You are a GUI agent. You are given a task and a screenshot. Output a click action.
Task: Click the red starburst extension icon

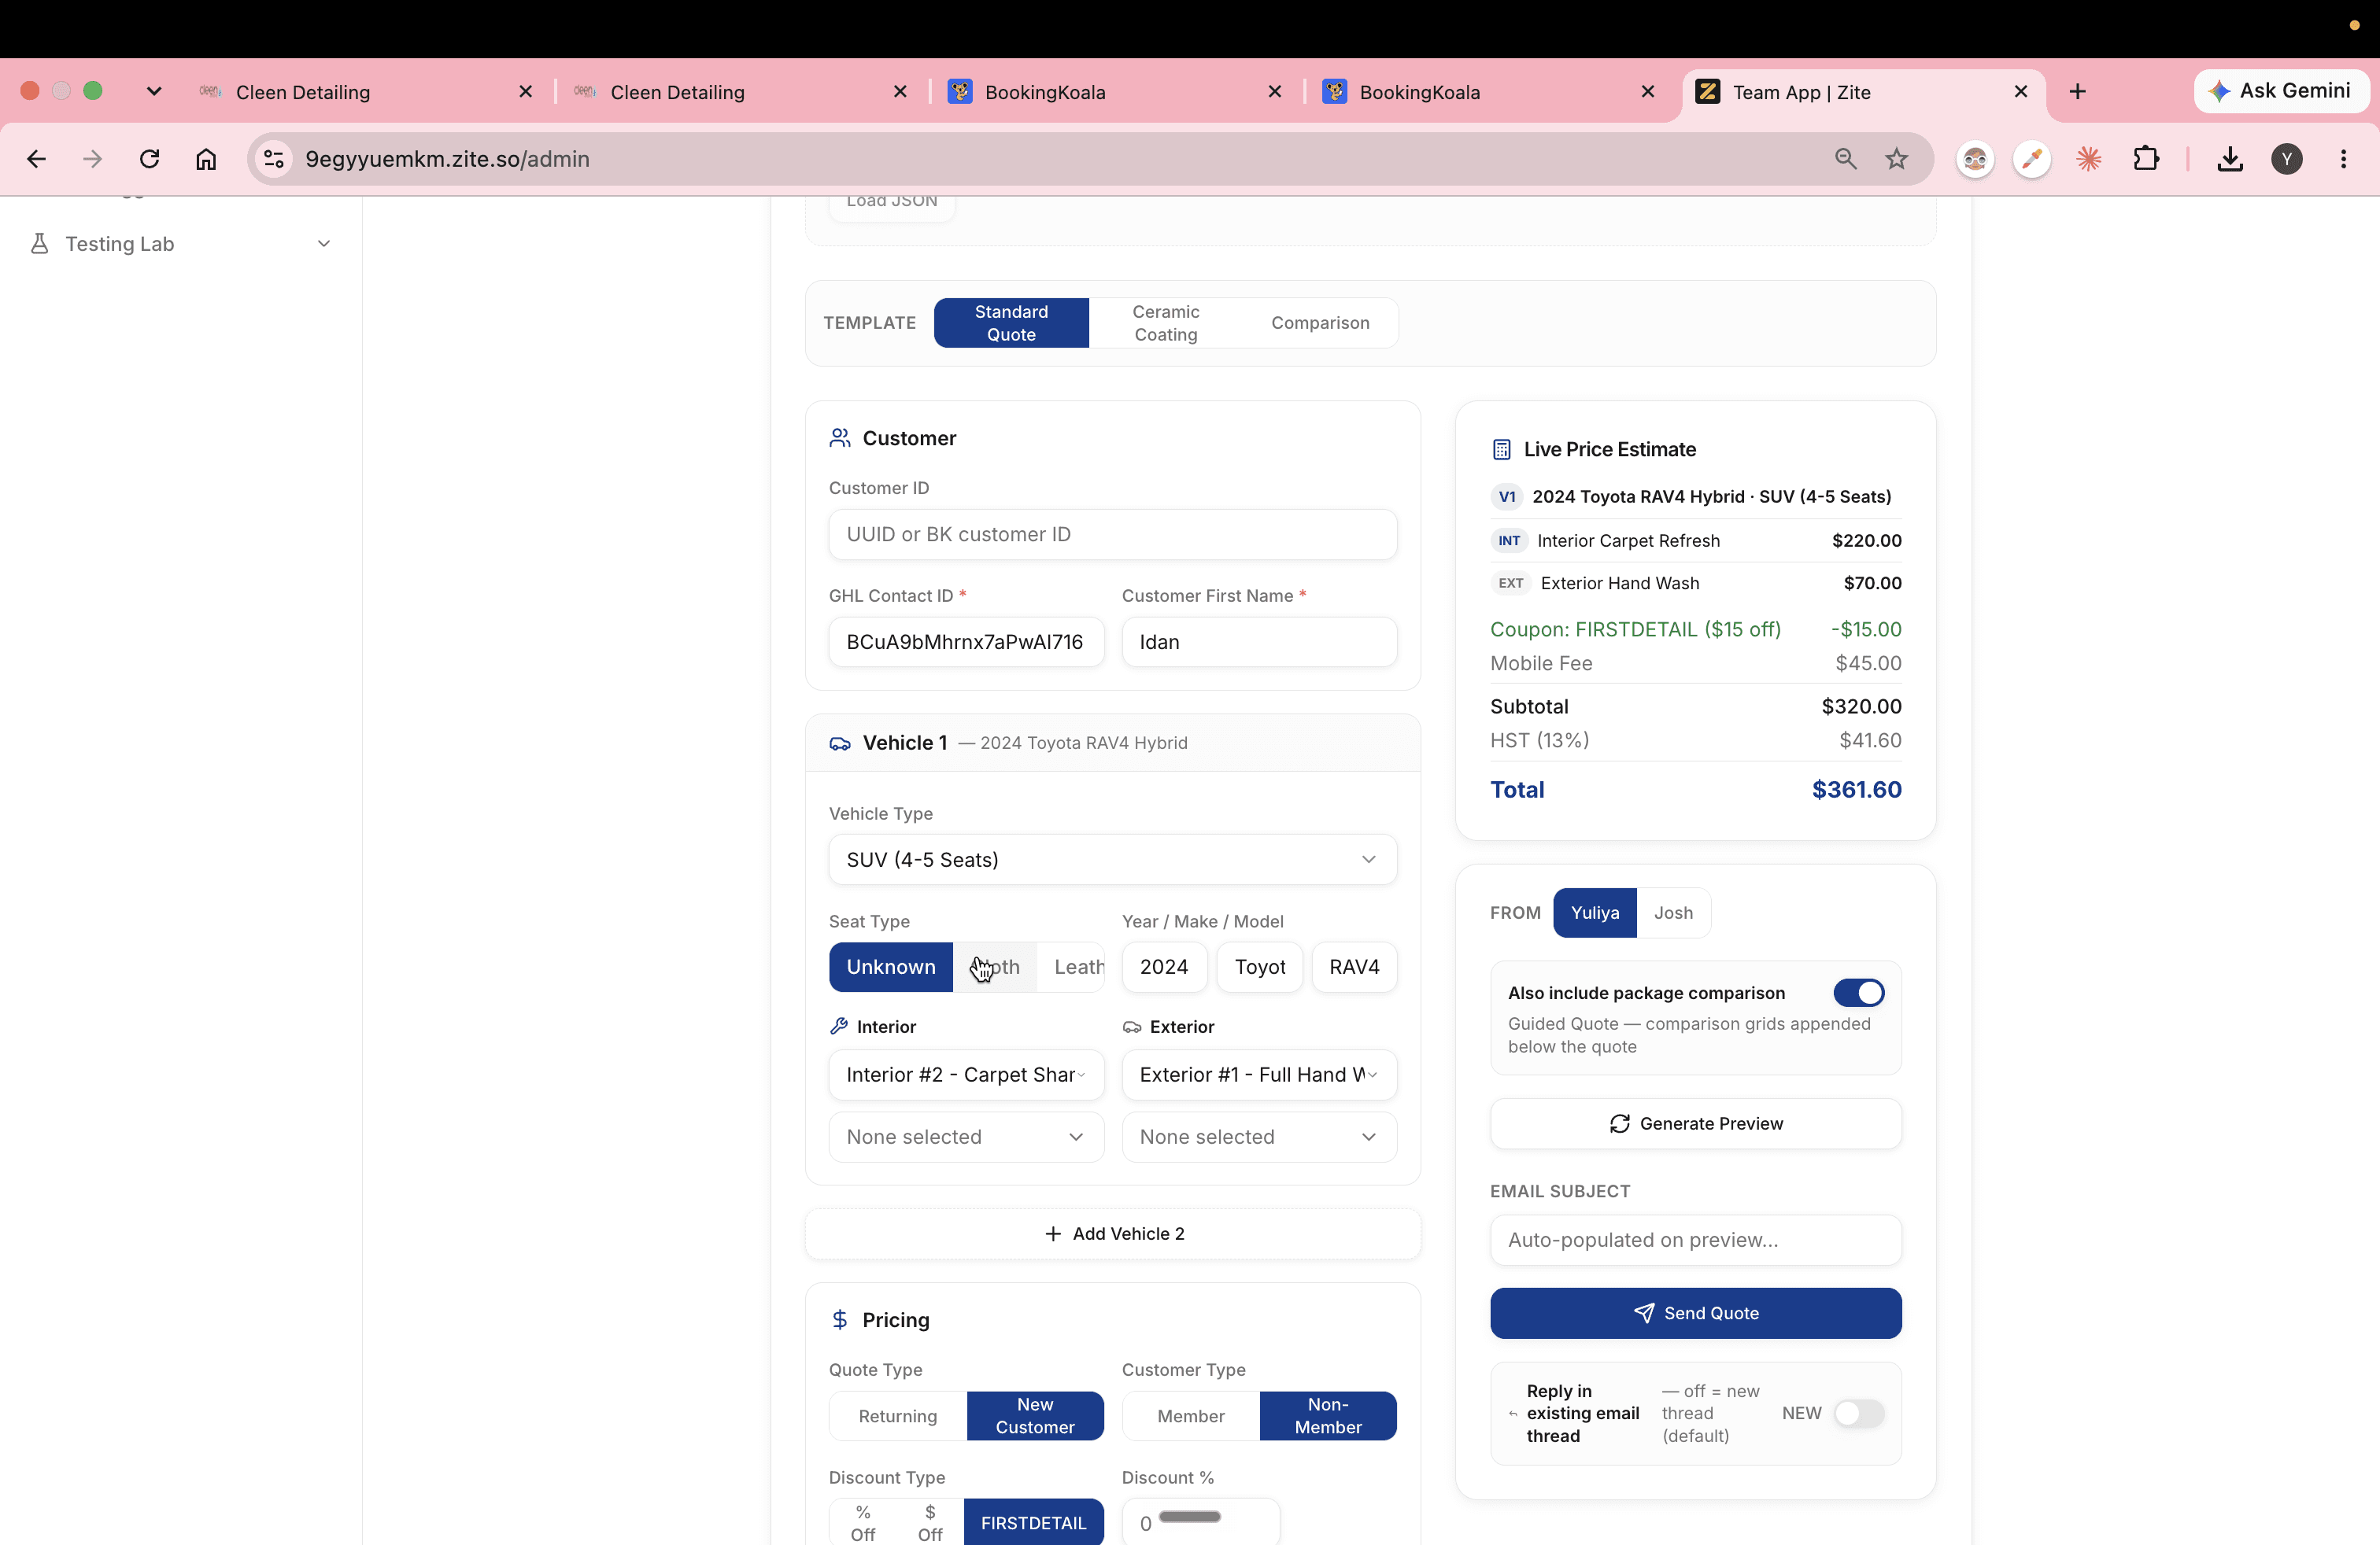pyautogui.click(x=2088, y=159)
